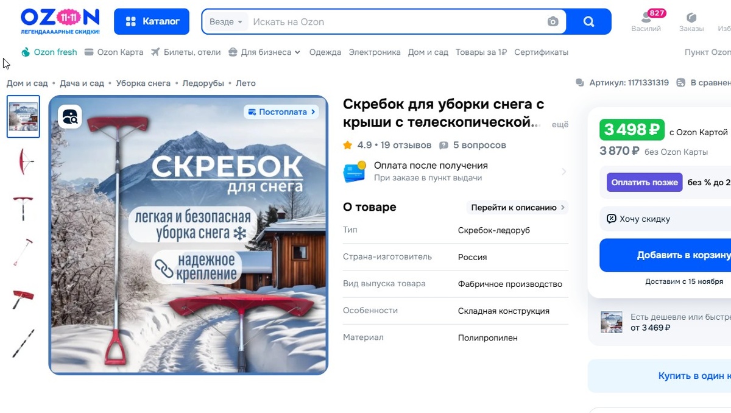Select the 3 498 ₽ Ozon Card price
The image size is (731, 413).
(x=632, y=130)
